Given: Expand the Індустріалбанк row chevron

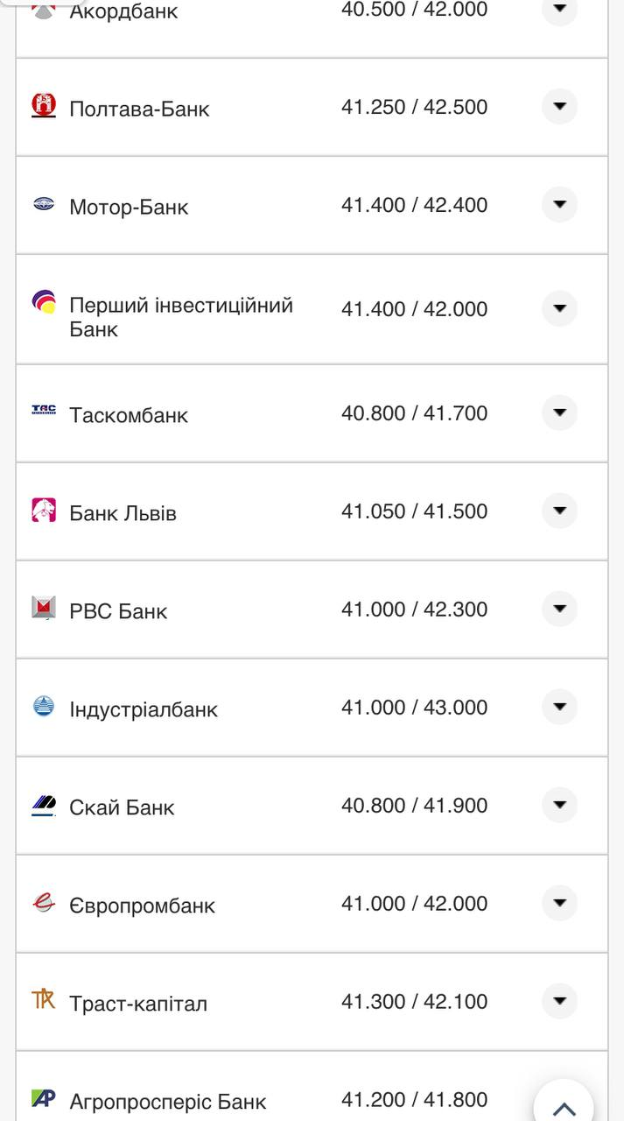Looking at the screenshot, I should coord(559,707).
